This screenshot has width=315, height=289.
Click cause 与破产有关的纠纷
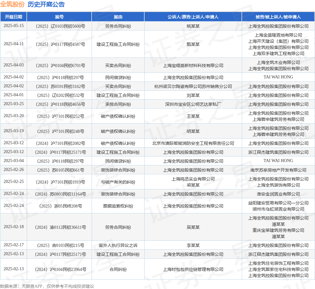(x=118, y=182)
